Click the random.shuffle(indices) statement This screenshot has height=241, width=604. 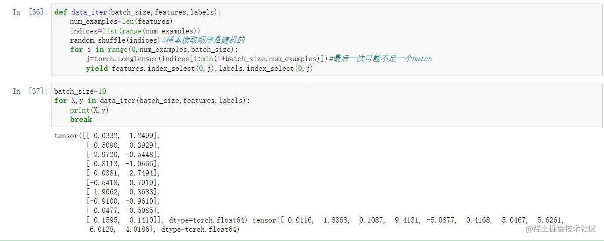(115, 40)
